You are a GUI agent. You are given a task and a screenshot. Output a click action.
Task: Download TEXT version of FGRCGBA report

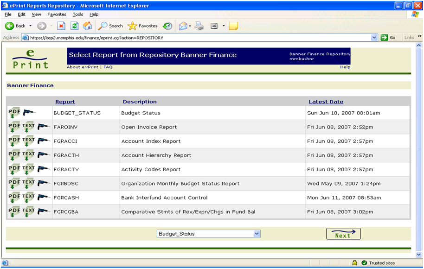(29, 212)
